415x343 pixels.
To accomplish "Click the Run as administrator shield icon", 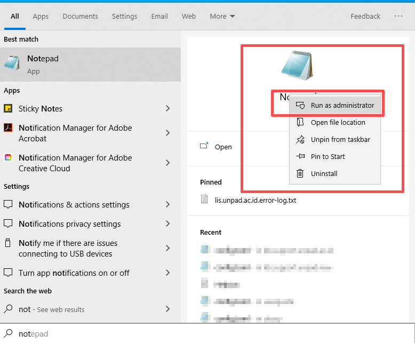I will (300, 105).
